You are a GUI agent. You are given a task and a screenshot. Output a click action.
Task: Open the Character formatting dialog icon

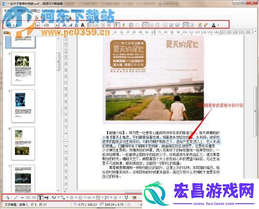(200, 25)
